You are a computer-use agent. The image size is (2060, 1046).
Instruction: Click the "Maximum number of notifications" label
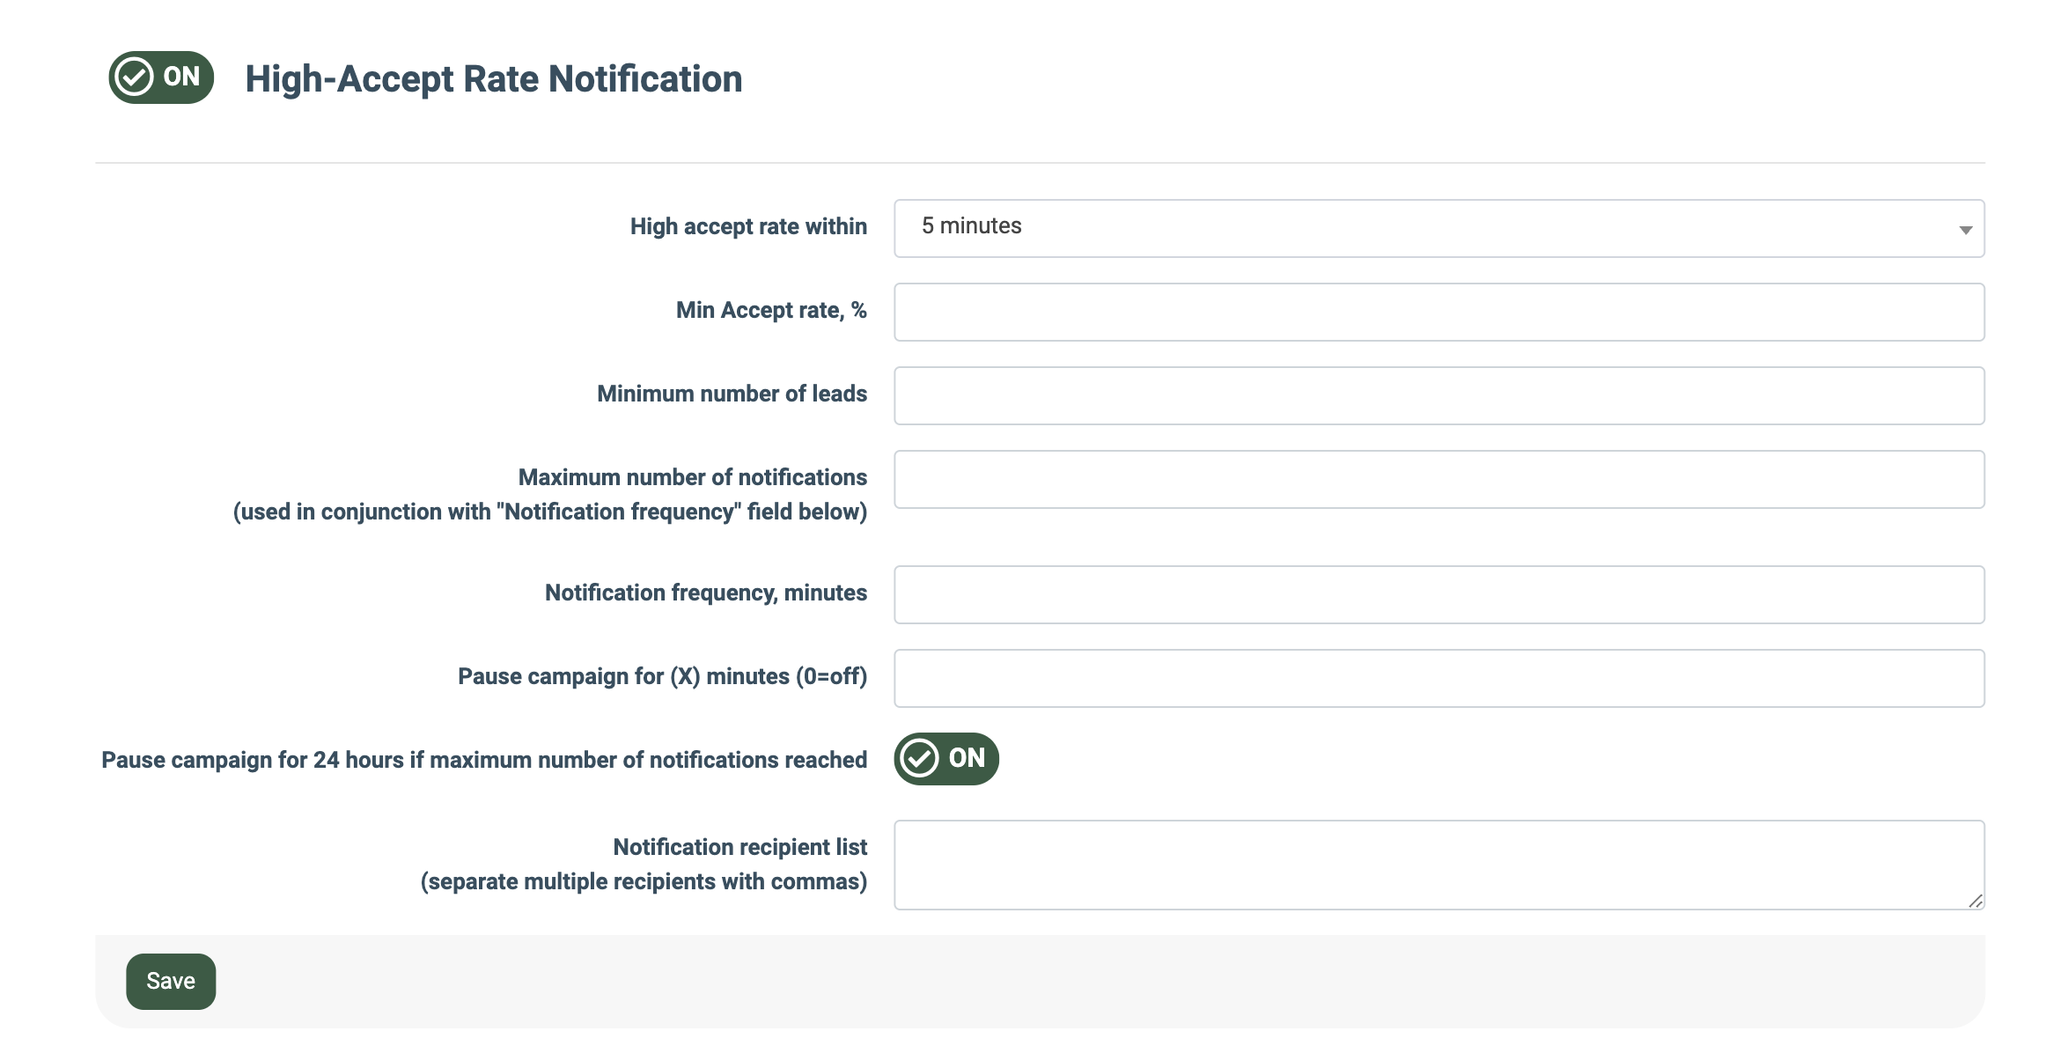(692, 478)
